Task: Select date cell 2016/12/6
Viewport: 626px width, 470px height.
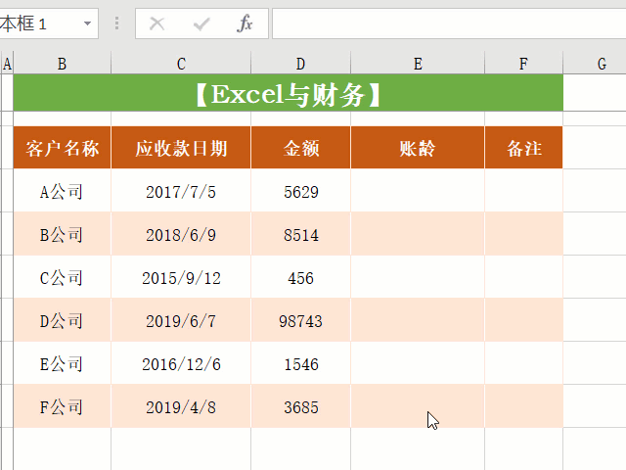Action: [x=181, y=363]
